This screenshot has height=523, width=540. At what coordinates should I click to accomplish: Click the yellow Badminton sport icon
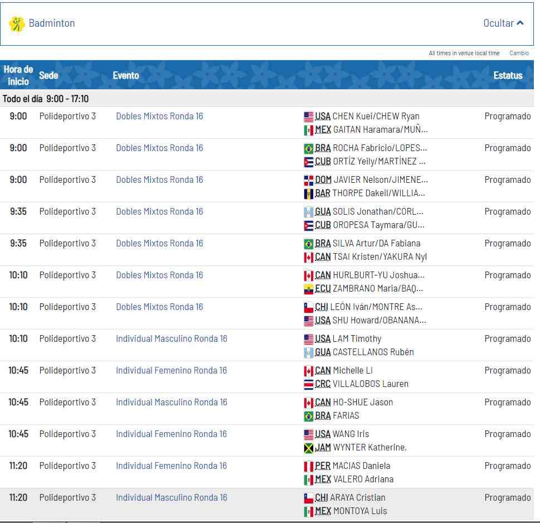17,24
